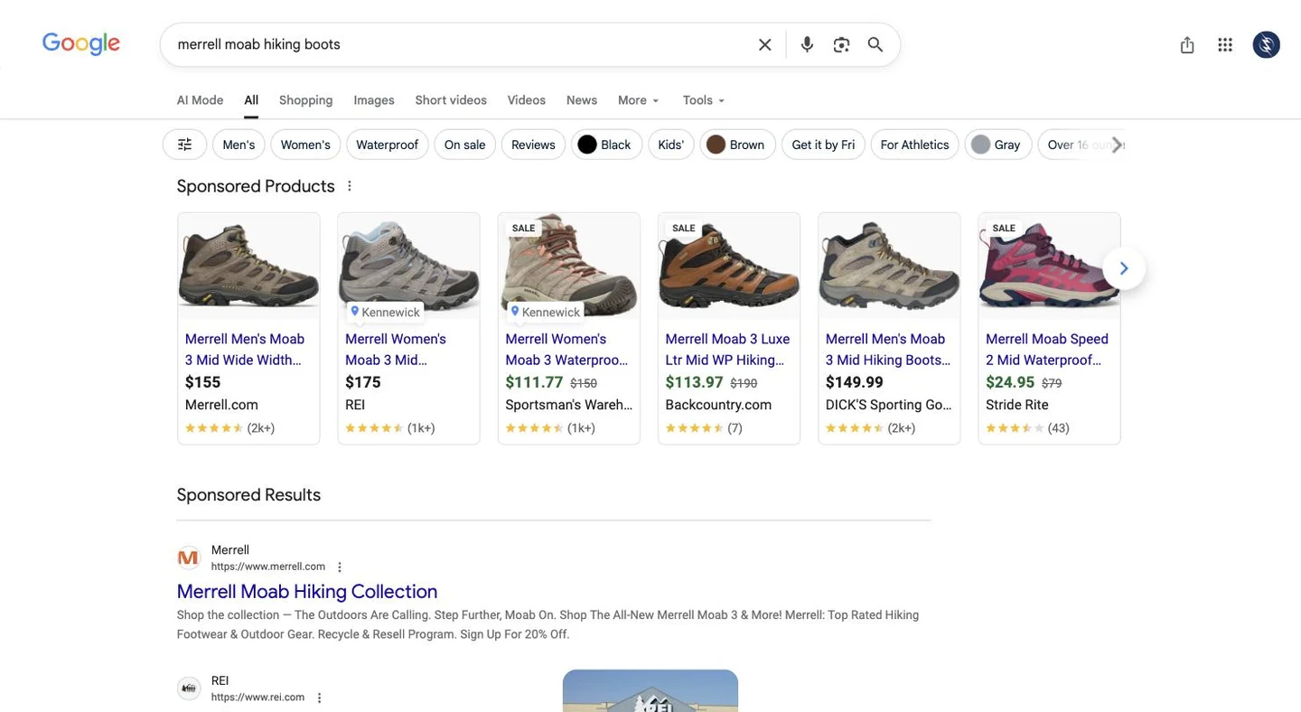The width and height of the screenshot is (1301, 712).
Task: Click Merrell.com boot thumbnail priced $155
Action: [248, 267]
